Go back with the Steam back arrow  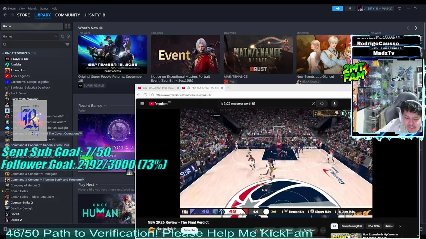click(5, 15)
